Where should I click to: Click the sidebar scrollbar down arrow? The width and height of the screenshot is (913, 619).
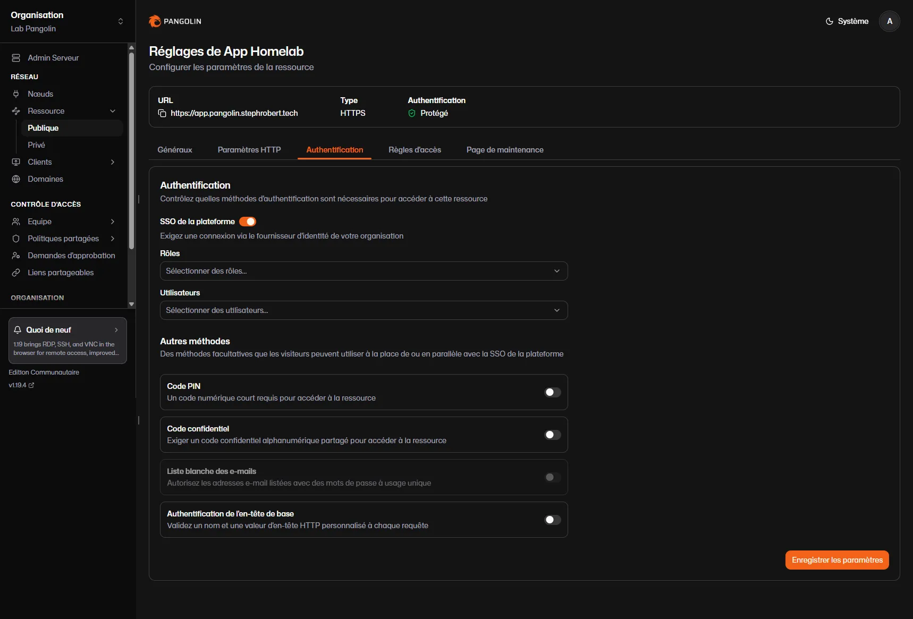tap(131, 304)
